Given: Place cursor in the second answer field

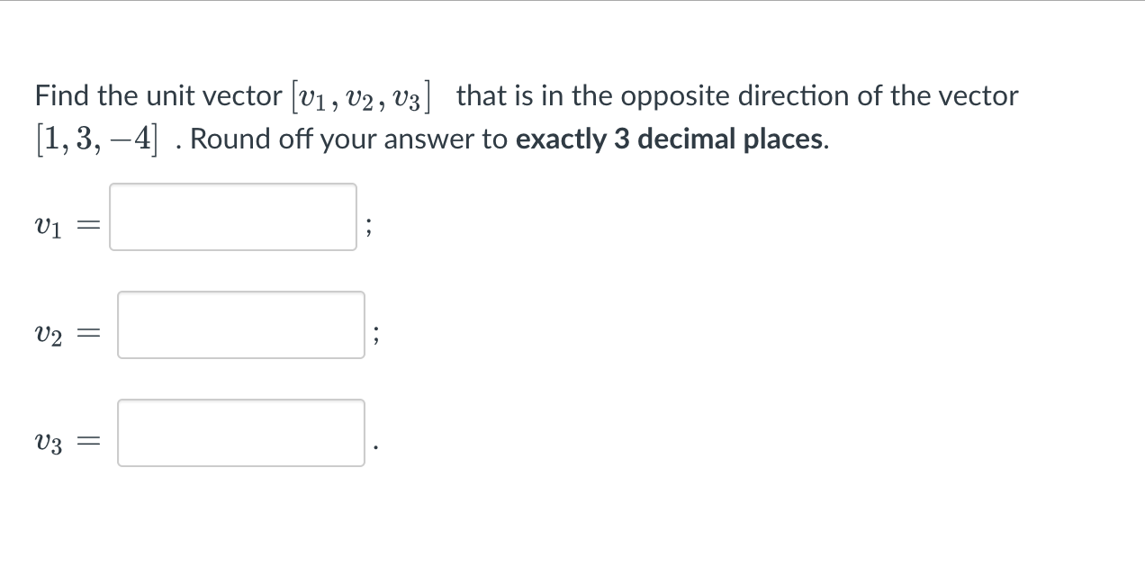Looking at the screenshot, I should coord(239,325).
